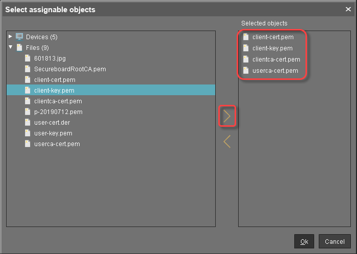Click the Files folder document icon
The height and width of the screenshot is (254, 357).
coord(19,47)
